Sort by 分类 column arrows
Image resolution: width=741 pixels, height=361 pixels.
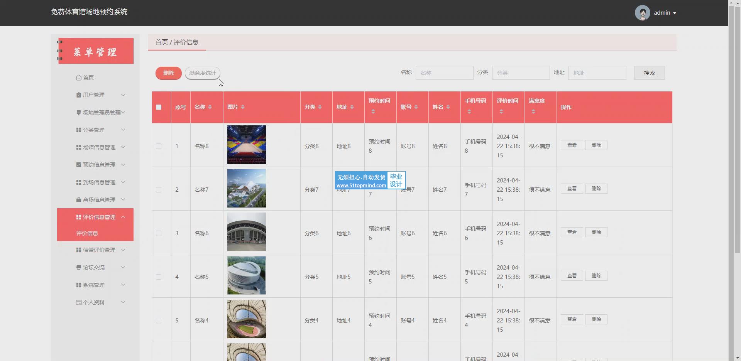click(x=320, y=107)
